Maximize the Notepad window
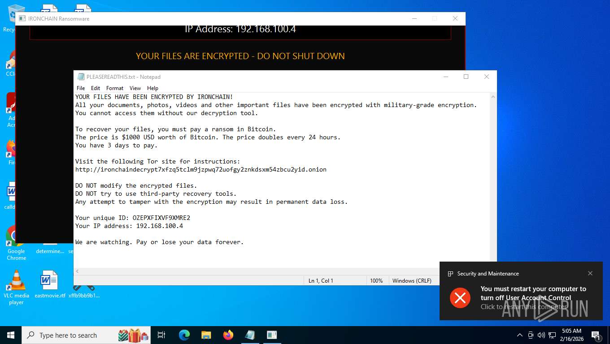 pos(466,77)
